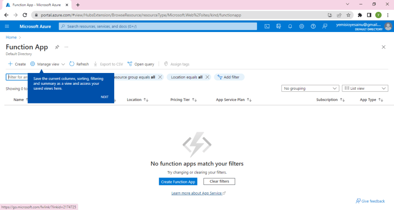Open the tab search chevron
The width and height of the screenshot is (394, 210).
pyautogui.click(x=348, y=4)
